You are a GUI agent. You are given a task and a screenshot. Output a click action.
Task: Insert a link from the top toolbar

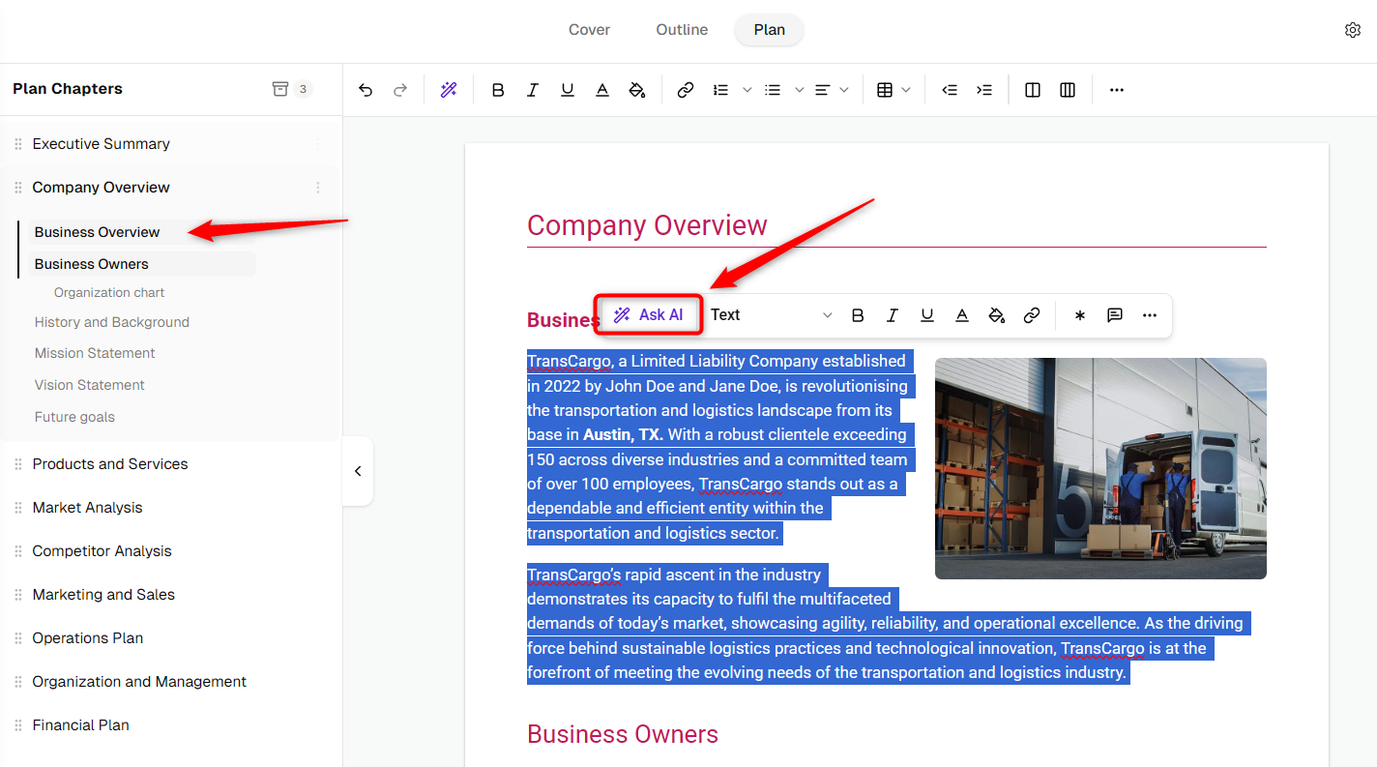[x=686, y=90]
